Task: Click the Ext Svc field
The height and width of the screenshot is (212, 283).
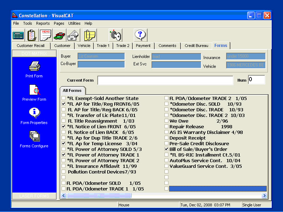Action: (176, 65)
